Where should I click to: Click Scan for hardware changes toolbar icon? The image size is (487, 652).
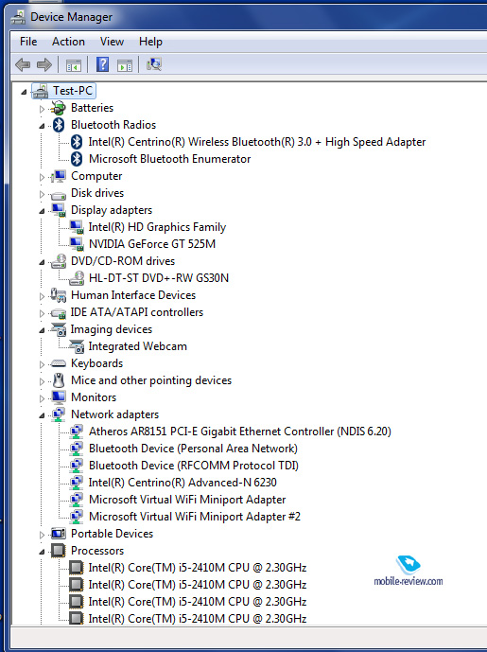pos(154,64)
